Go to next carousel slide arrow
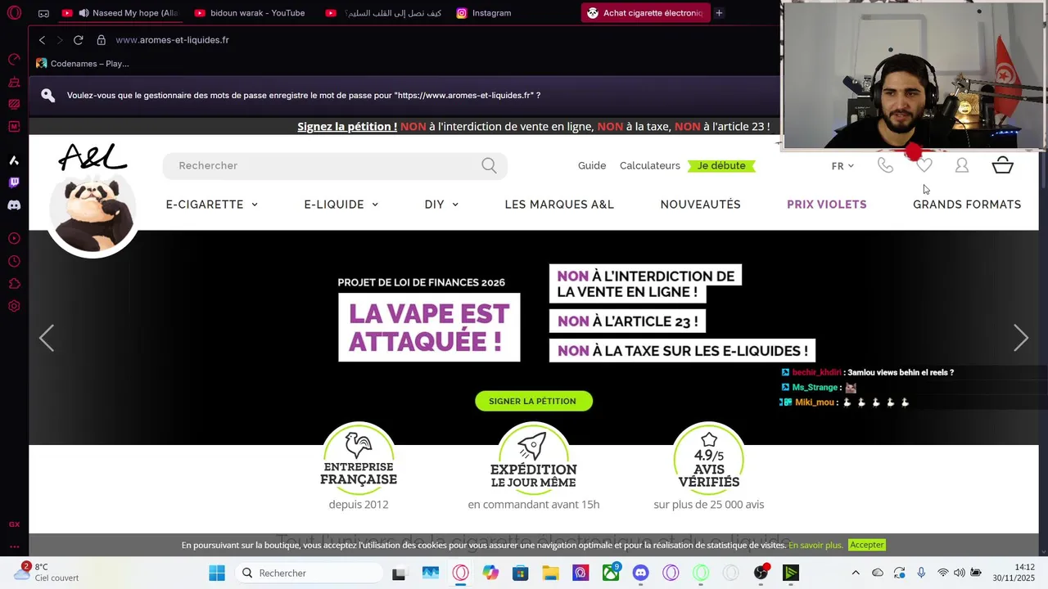Screen dimensions: 1048x589 pos(1021,338)
